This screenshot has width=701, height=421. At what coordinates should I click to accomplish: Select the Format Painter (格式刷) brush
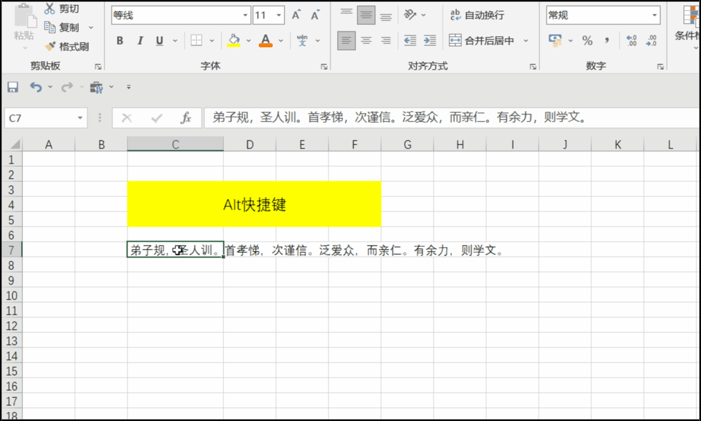pyautogui.click(x=66, y=47)
